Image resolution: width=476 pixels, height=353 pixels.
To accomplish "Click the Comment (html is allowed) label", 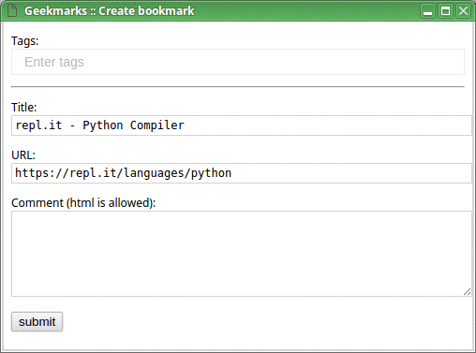I will pyautogui.click(x=83, y=203).
